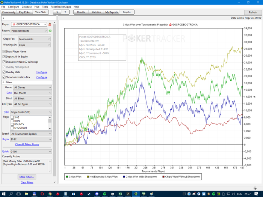Click the icon at the status bar's right end
The width and height of the screenshot is (263, 197).
(x=255, y=188)
